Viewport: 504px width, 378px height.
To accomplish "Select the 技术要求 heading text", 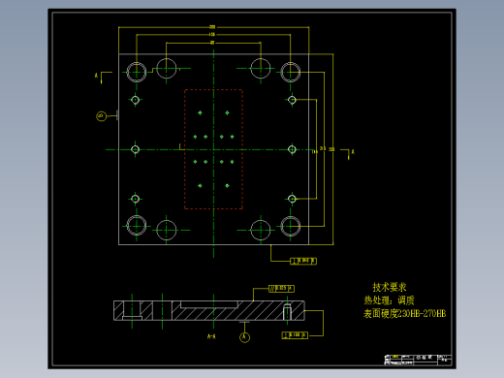I will (390, 287).
